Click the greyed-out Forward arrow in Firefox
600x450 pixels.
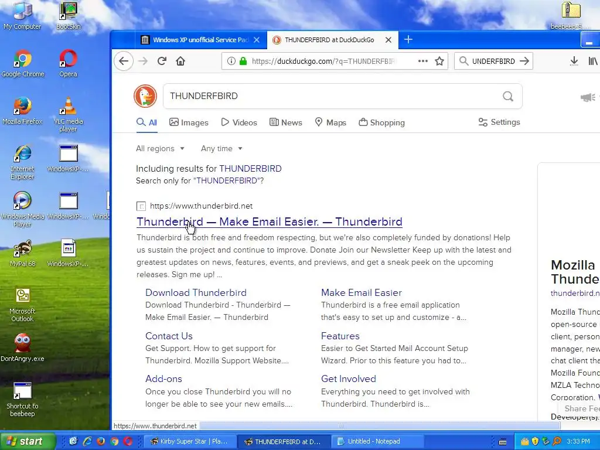143,61
